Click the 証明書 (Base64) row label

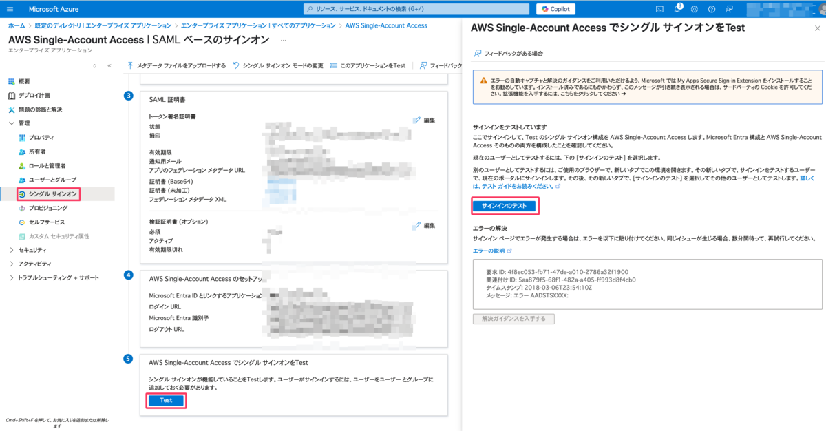171,181
